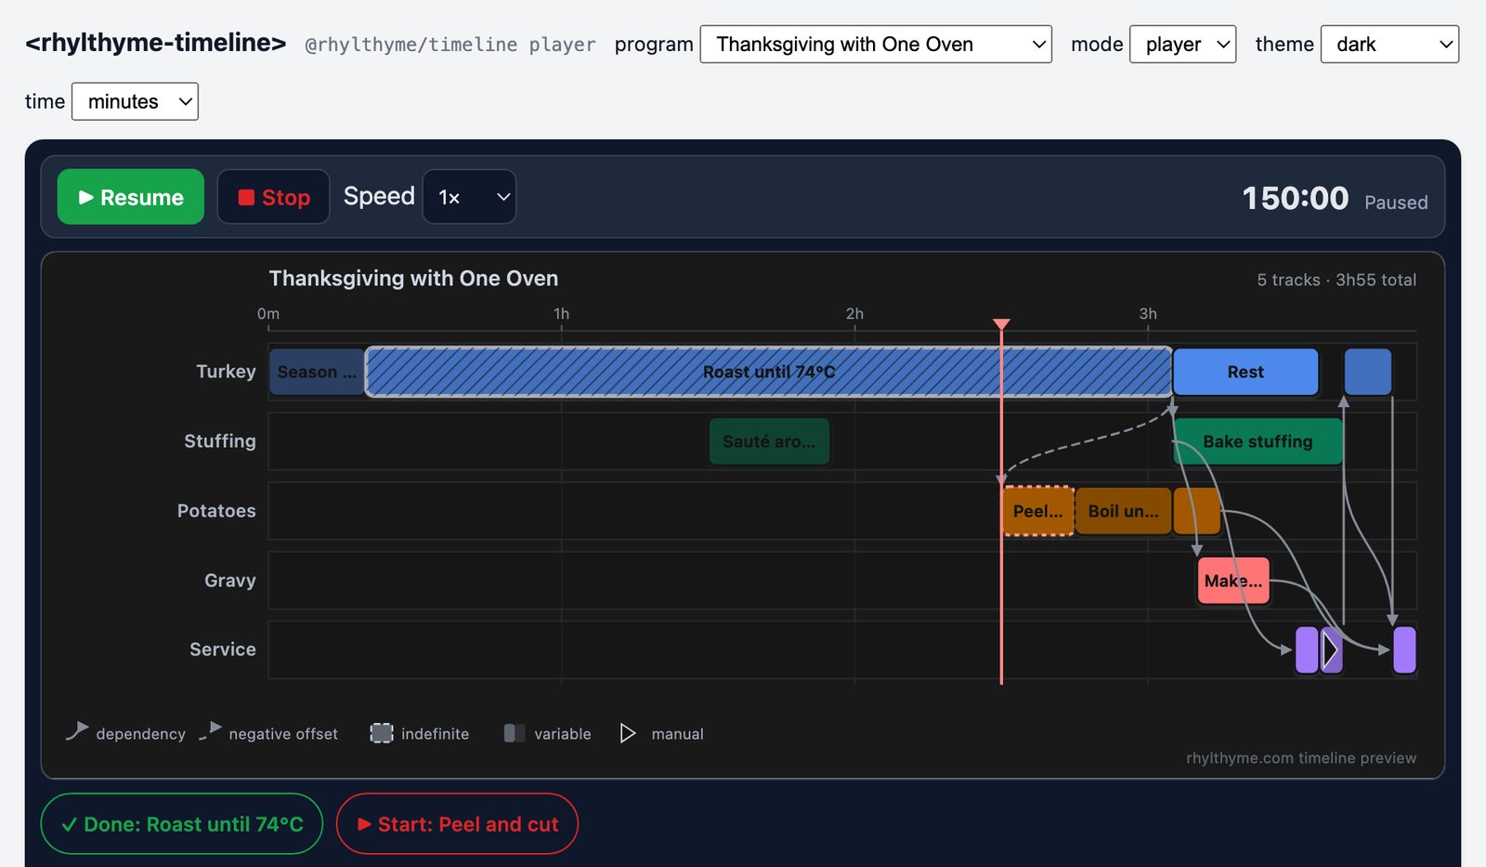Click the 150:00 elapsed time readout
The width and height of the screenshot is (1486, 867).
click(x=1296, y=198)
